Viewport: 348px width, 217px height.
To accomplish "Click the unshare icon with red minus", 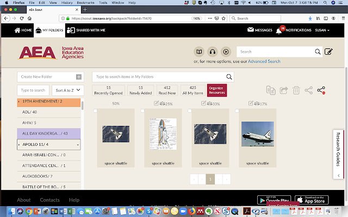I will [x=321, y=90].
